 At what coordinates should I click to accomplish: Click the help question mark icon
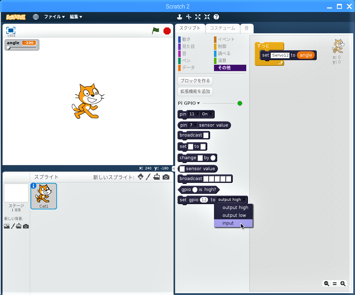(216, 17)
